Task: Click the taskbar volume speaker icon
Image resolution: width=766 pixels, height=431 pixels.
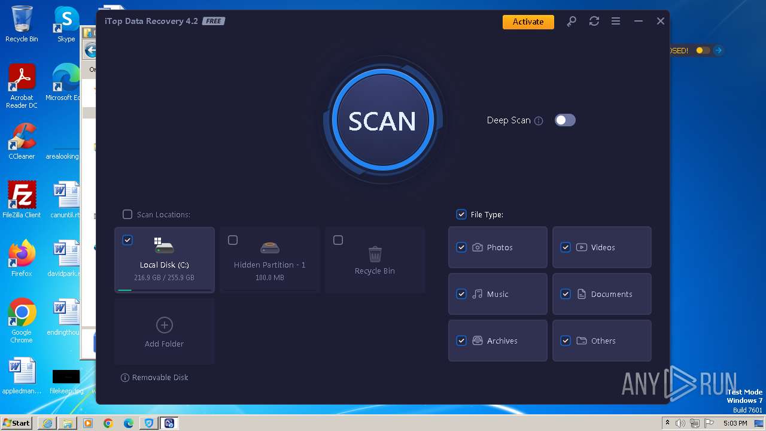Action: click(x=680, y=423)
